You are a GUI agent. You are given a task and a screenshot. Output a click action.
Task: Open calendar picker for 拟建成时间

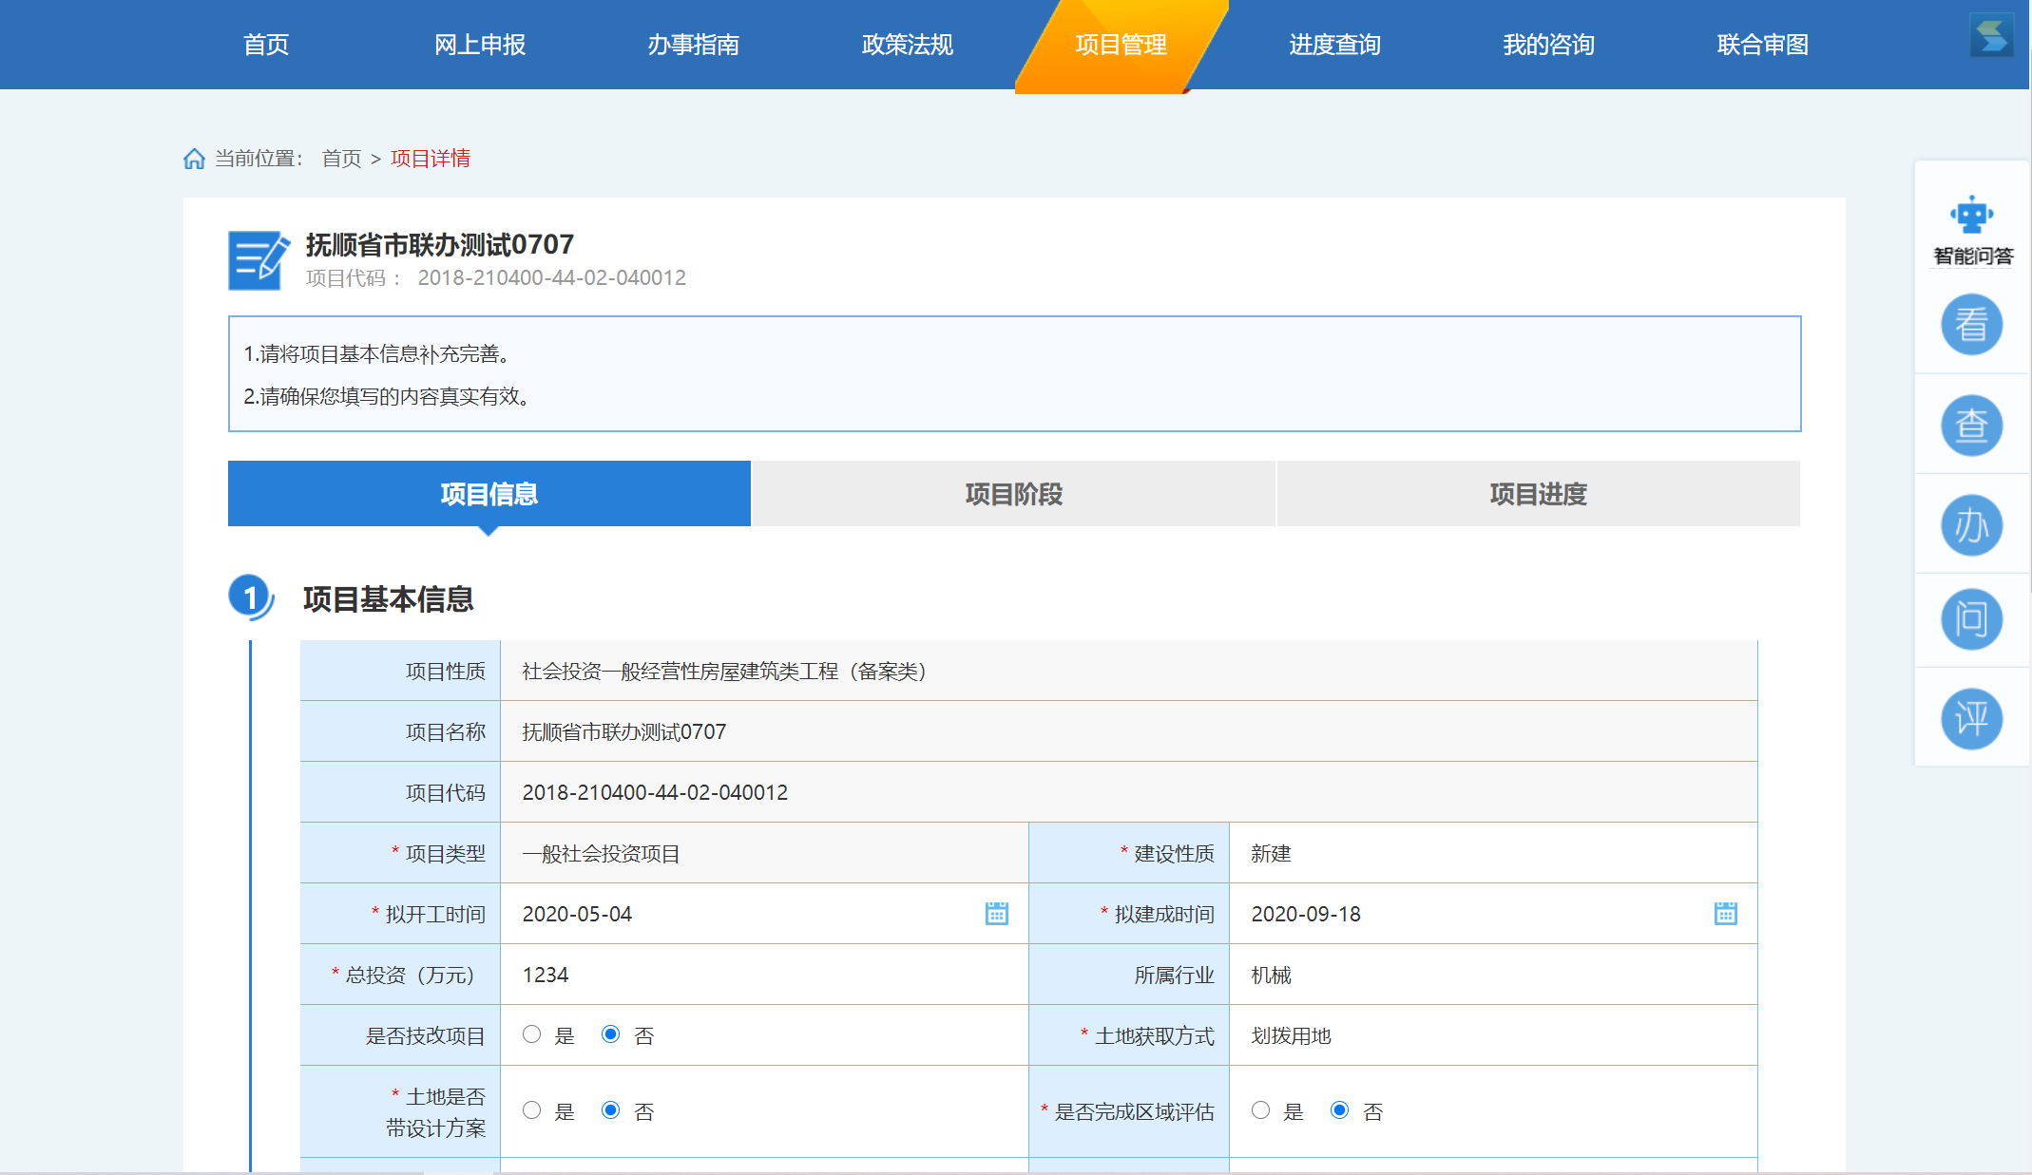[1725, 914]
